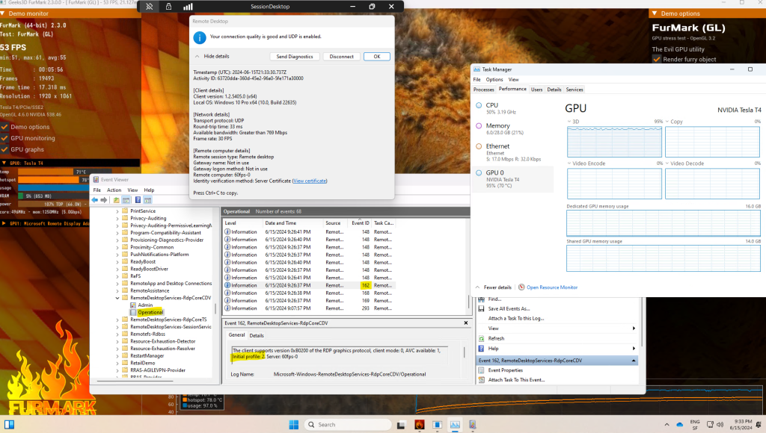Show hidden tray icons chevron
Viewport: 766px width, 433px height.
[667, 424]
